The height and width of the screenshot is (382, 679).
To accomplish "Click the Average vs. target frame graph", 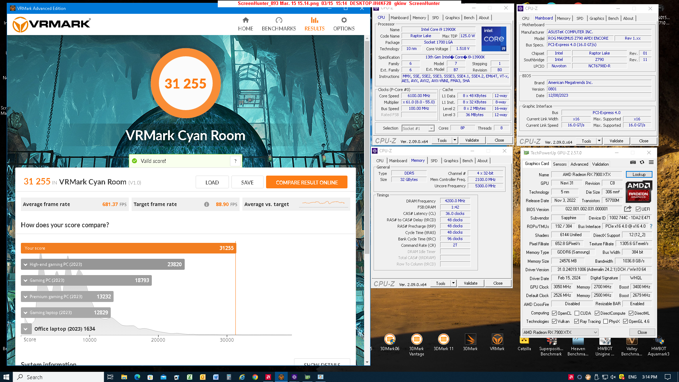I will (x=324, y=203).
